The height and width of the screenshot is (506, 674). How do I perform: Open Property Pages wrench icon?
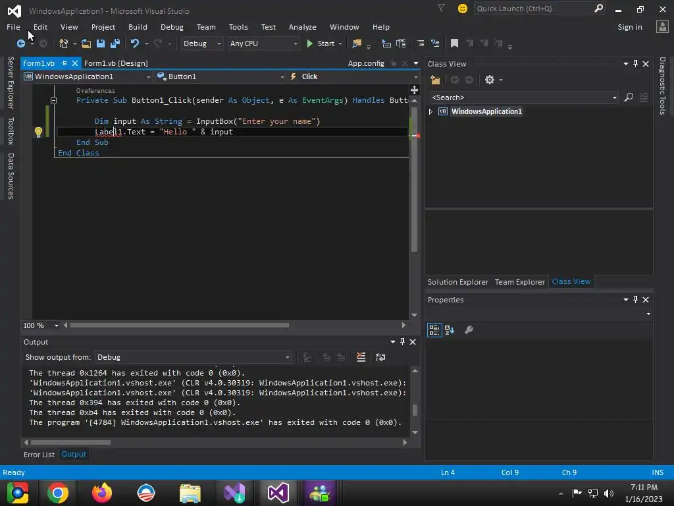tap(469, 330)
